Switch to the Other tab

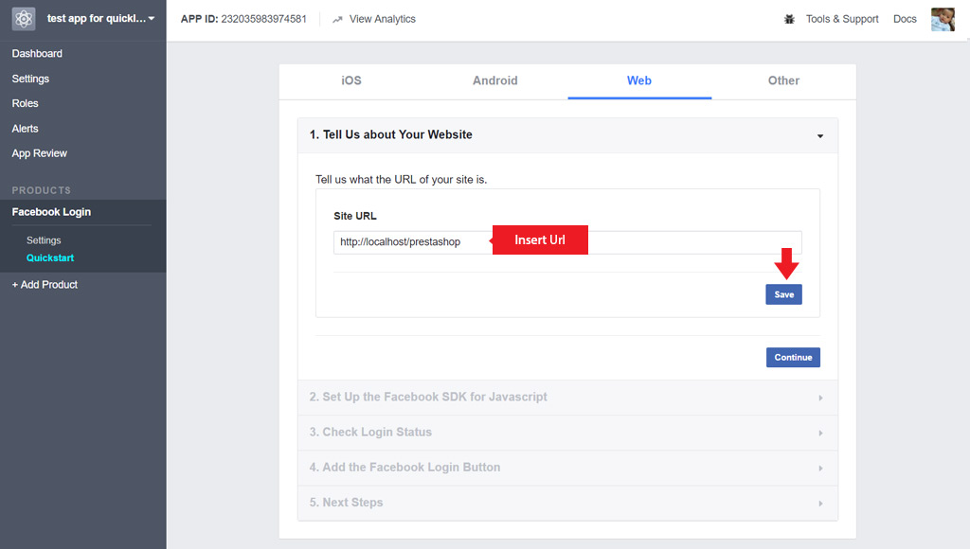pos(783,81)
